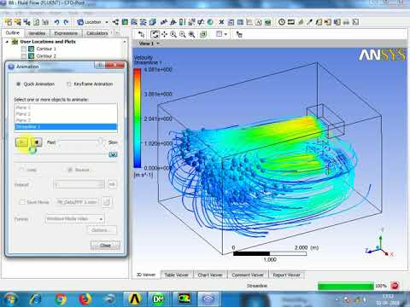Screen dimensions: 410x307
Task: Switch to the Calculators tab
Action: pyautogui.click(x=97, y=33)
